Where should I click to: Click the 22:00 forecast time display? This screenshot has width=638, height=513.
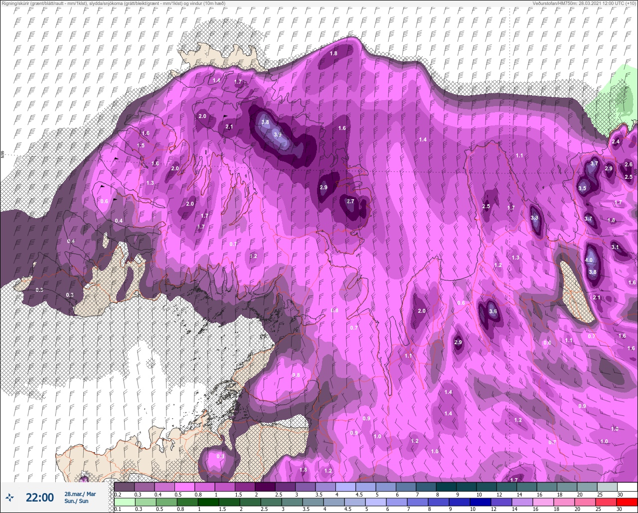(x=40, y=498)
